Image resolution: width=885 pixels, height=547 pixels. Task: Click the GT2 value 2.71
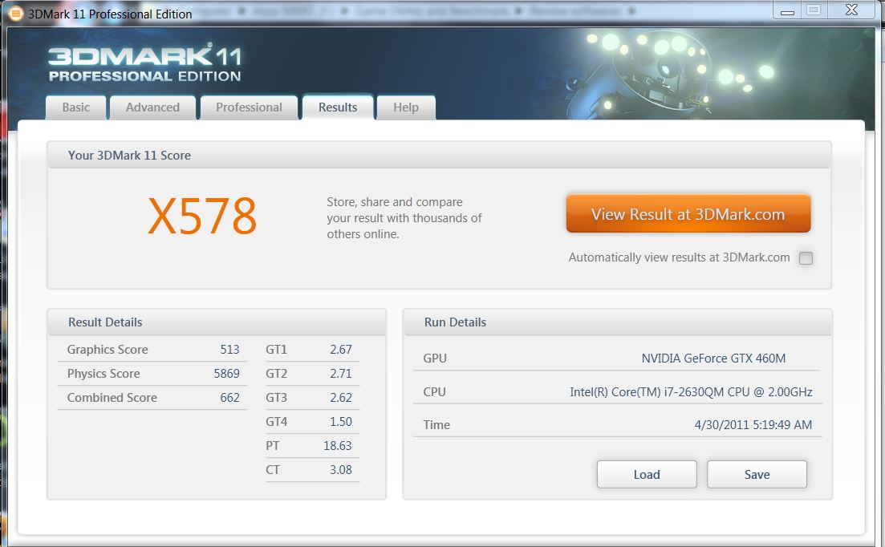(x=341, y=373)
